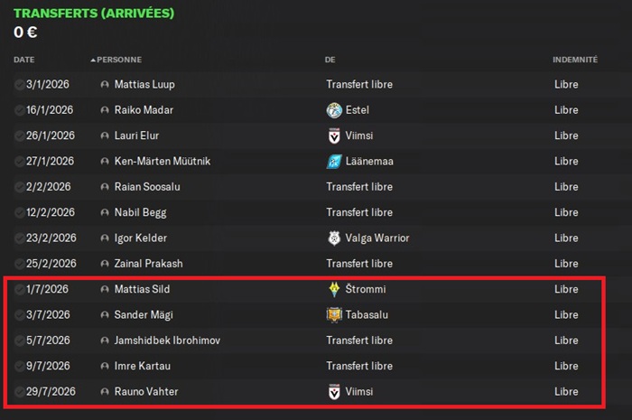Sort by the Indemnité column header
The width and height of the screenshot is (632, 420).
click(574, 60)
